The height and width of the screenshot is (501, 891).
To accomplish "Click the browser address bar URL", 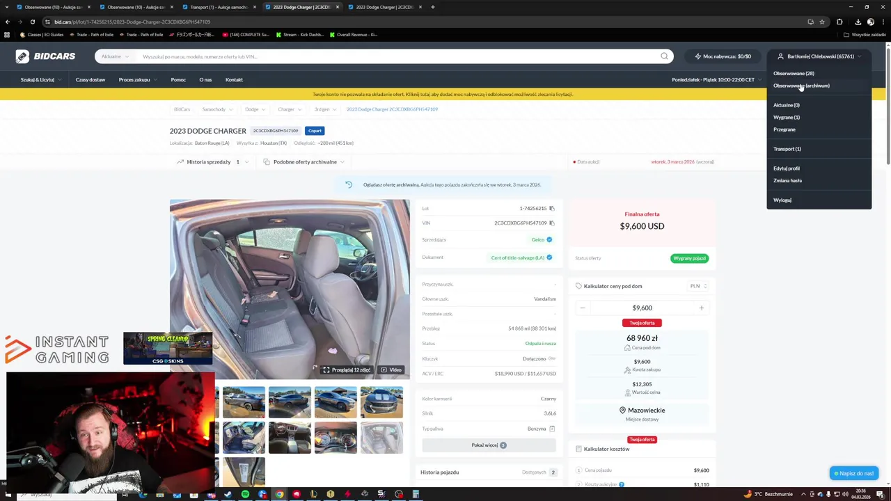I will coord(132,22).
